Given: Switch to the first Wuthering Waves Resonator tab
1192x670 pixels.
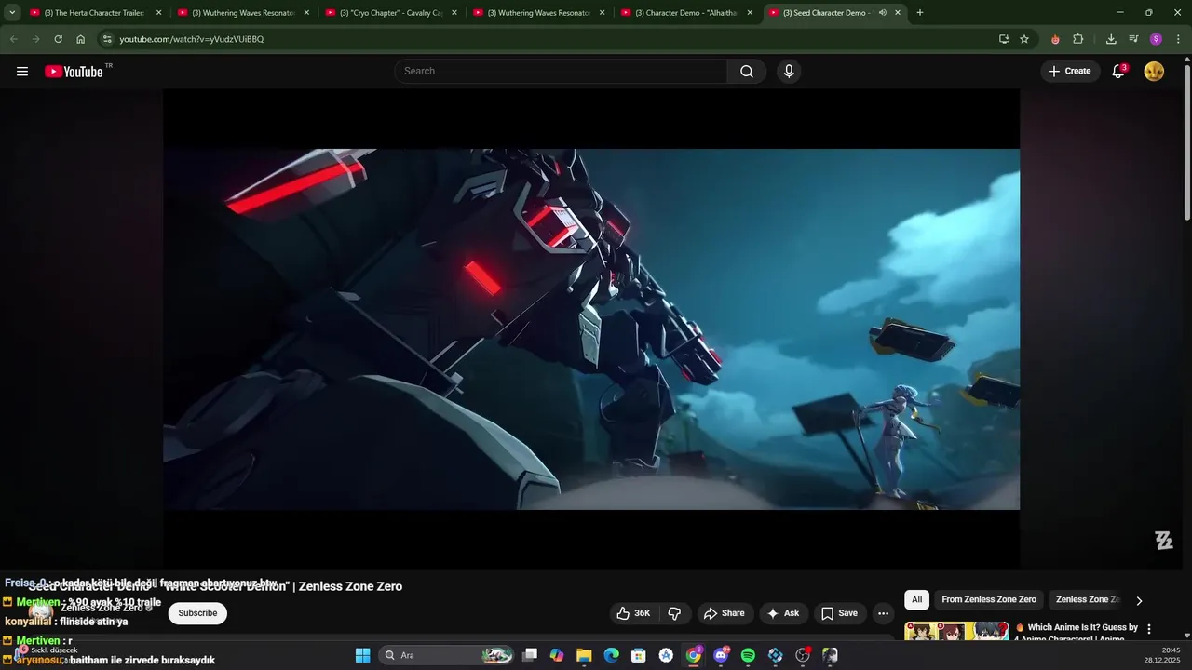Looking at the screenshot, I should coord(242,13).
